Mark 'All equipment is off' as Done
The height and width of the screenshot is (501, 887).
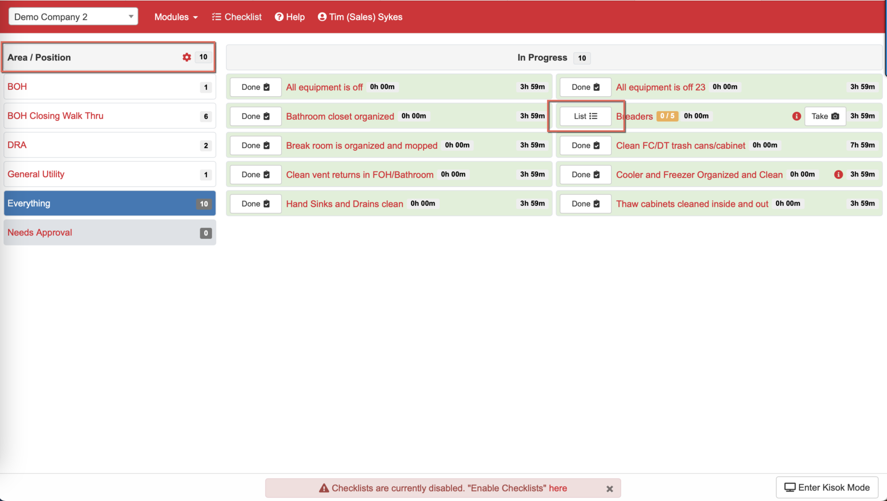click(x=255, y=87)
